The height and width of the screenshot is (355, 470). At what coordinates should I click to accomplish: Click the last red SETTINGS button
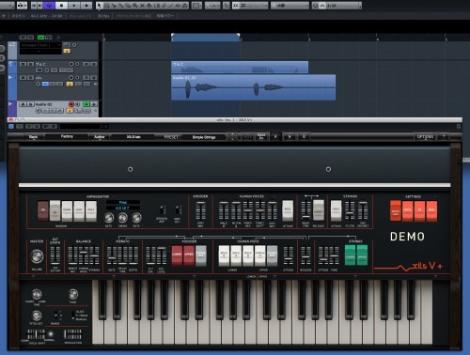point(431,211)
